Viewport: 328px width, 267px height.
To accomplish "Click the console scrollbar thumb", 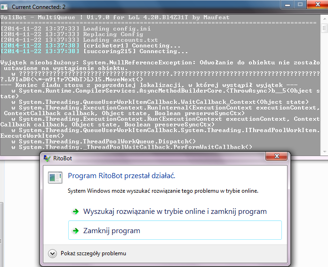I will pyautogui.click(x=324, y=28).
